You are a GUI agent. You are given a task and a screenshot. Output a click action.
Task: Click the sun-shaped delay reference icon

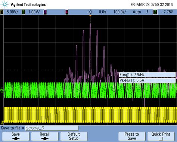[x=90, y=12]
